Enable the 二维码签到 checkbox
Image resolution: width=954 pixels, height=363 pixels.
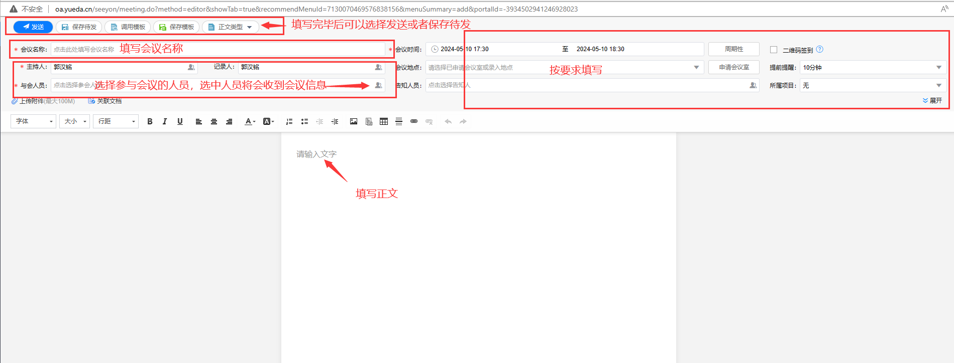774,50
